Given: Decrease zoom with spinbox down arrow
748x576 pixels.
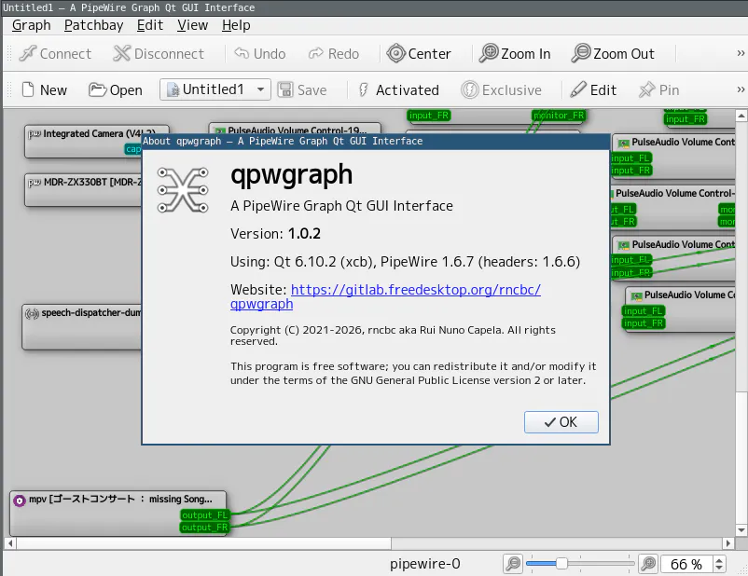Looking at the screenshot, I should [719, 569].
